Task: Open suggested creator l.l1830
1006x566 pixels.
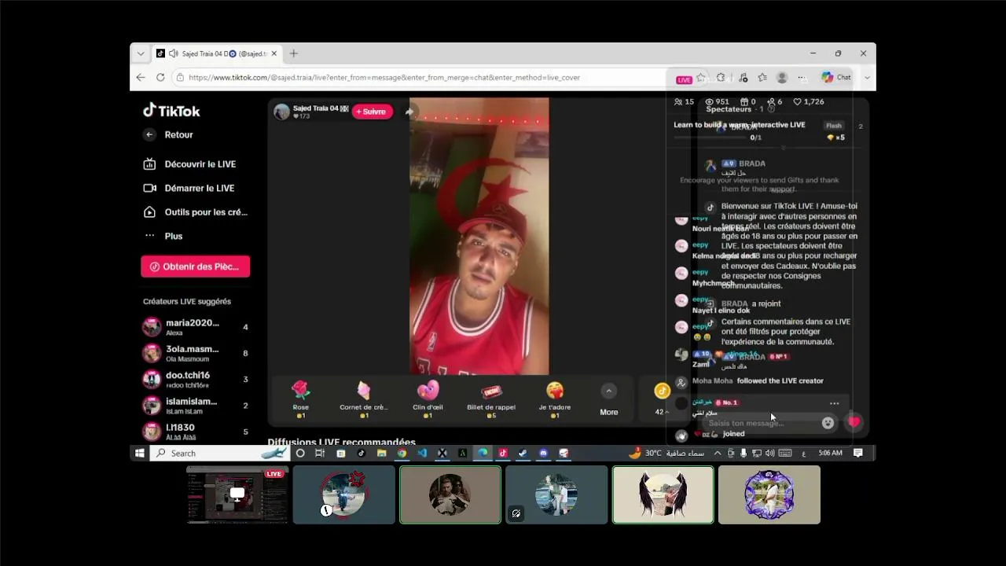Action: pos(196,432)
